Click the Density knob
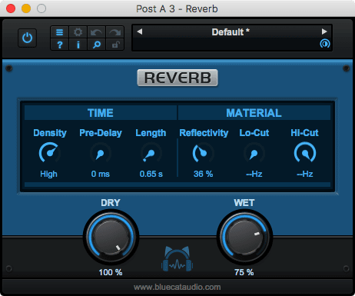This screenshot has height=296, width=355. pos(50,153)
